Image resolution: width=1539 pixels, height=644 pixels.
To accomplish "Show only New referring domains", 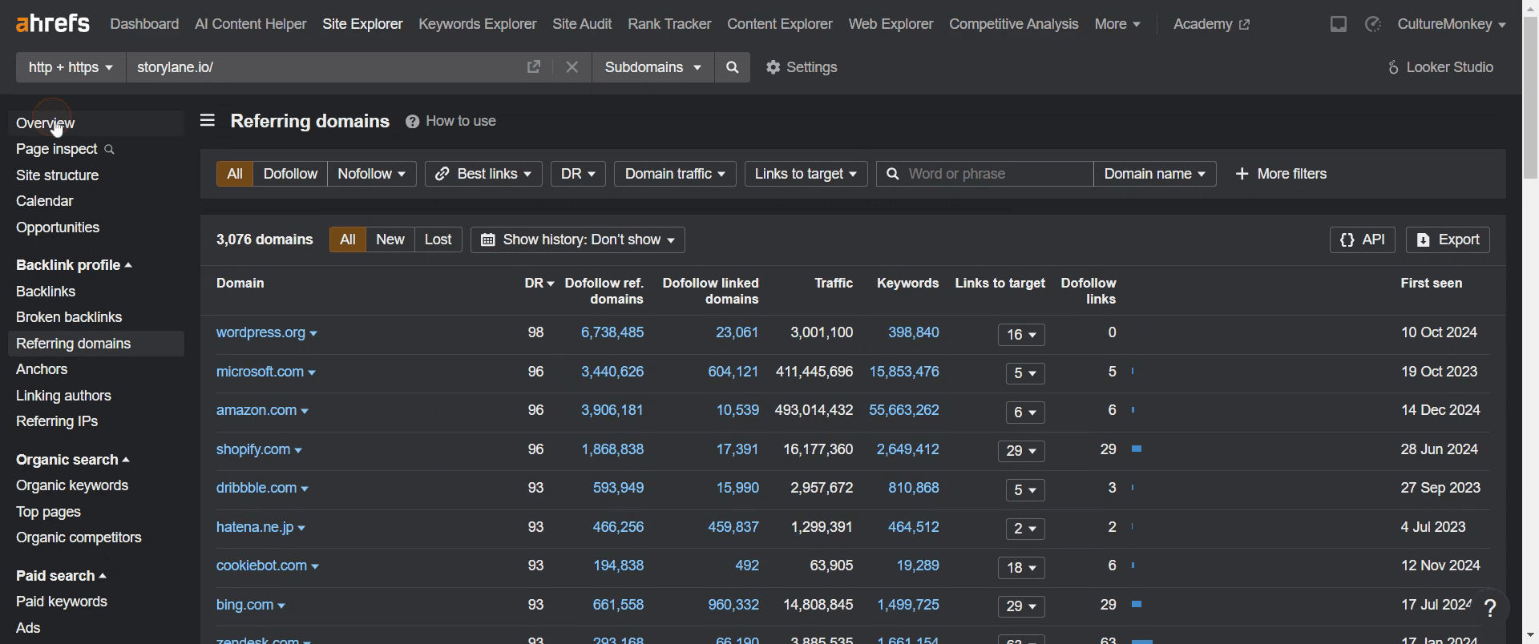I will (390, 239).
